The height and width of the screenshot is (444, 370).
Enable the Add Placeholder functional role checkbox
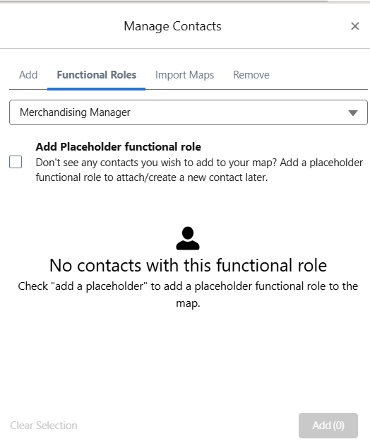(x=16, y=162)
